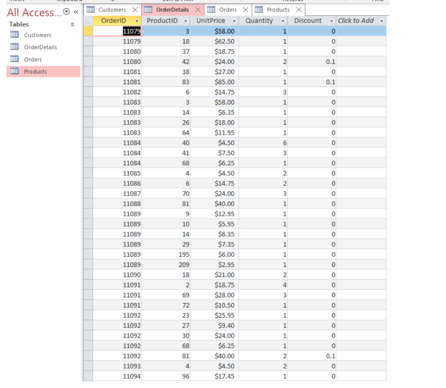Click the row selector of the first 11079 record
Viewport: 446px width, 388px height.
pos(88,31)
